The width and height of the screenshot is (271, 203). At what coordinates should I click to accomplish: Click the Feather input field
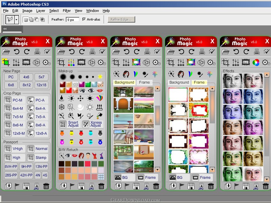coord(72,20)
